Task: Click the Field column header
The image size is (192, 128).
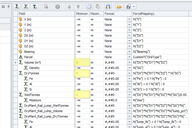Action: [45, 14]
